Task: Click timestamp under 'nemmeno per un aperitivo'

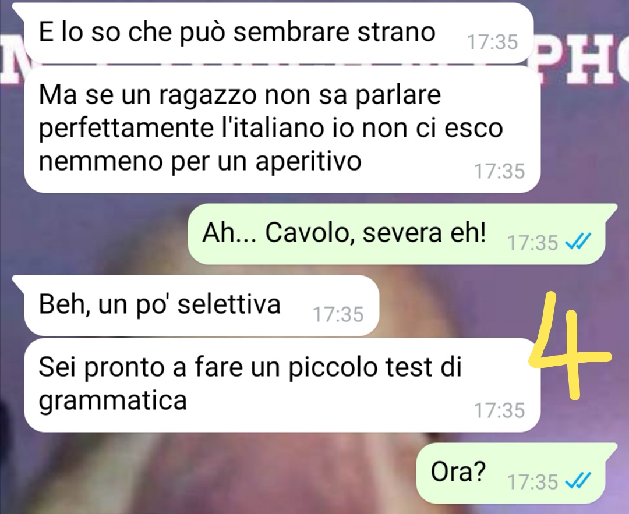Action: (500, 171)
